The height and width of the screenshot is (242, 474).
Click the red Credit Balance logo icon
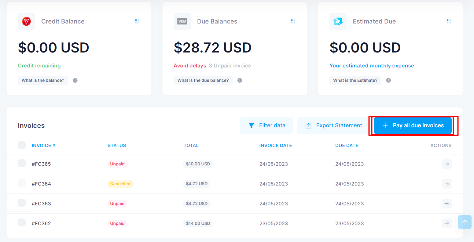pyautogui.click(x=27, y=21)
